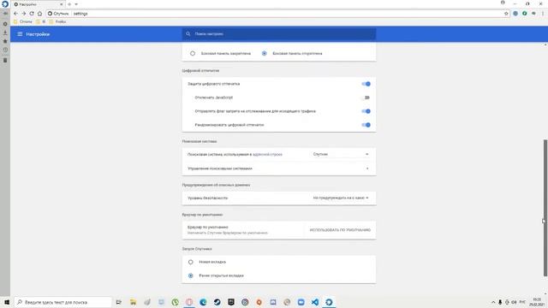548x308 pixels.
Task: Click the gray round extension icon
Action: click(515, 14)
